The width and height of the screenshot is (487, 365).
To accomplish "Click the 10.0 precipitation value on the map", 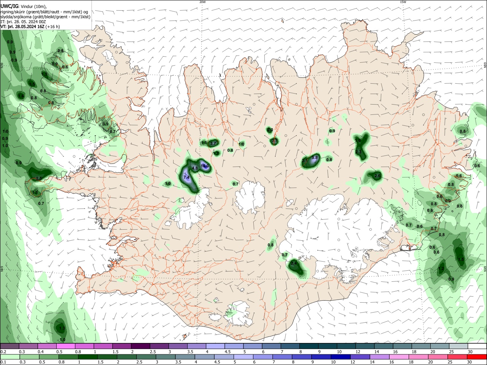I will point(205,166).
